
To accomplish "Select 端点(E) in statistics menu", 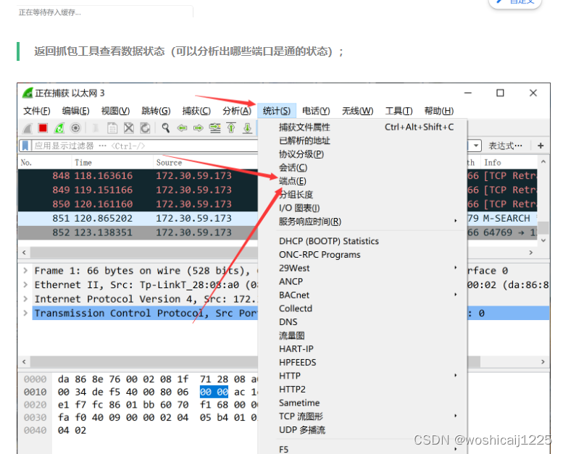I will 362,181.
